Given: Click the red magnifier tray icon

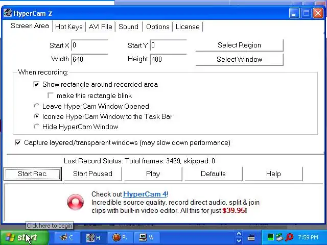Looking at the screenshot, I should coord(290,237).
